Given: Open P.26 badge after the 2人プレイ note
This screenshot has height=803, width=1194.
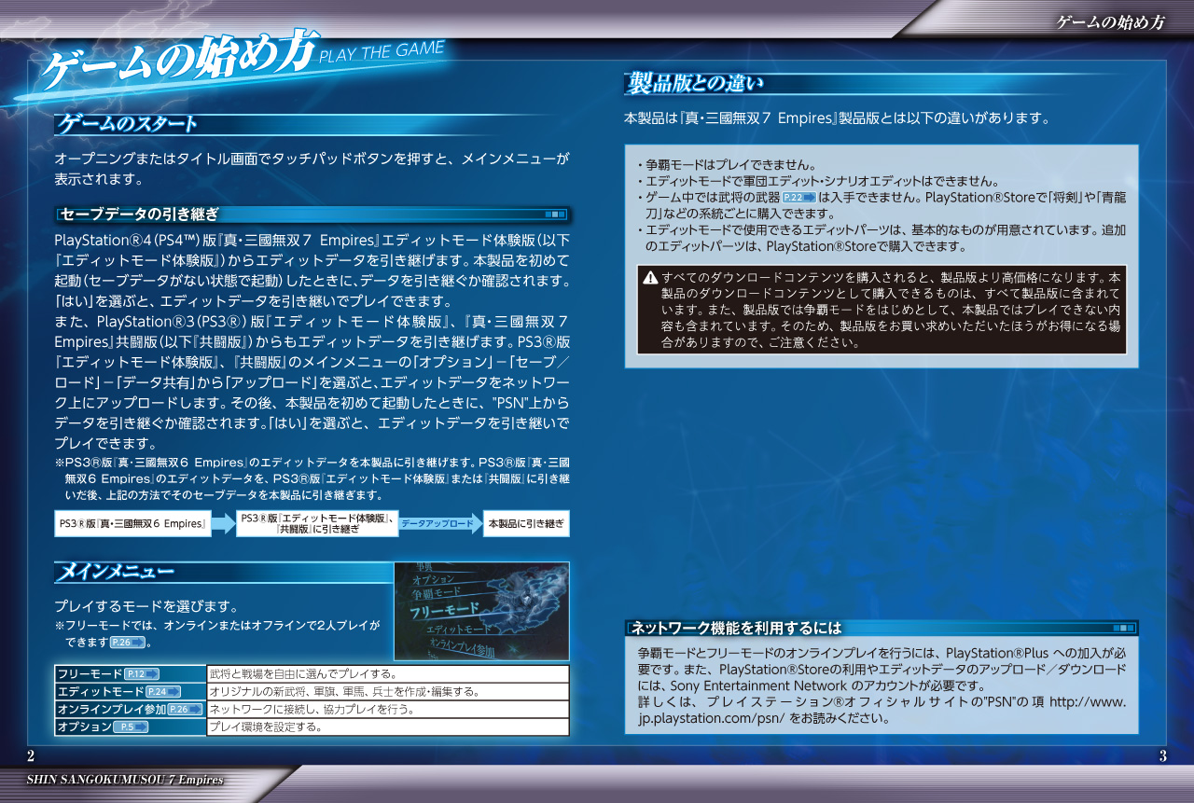Looking at the screenshot, I should click(128, 643).
